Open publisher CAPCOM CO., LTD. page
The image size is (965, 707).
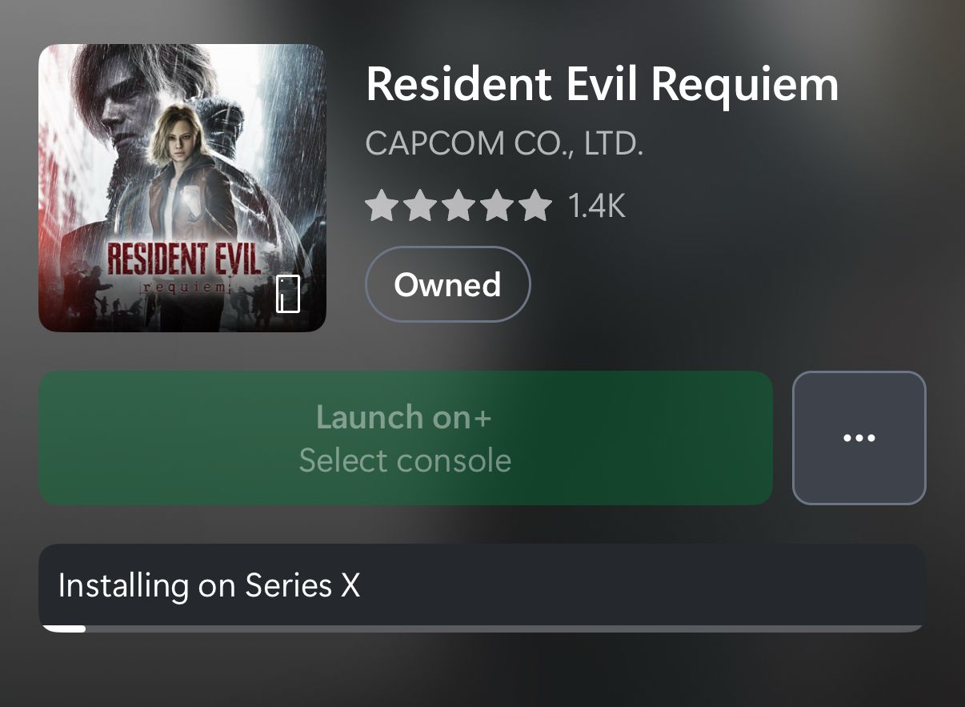click(504, 145)
